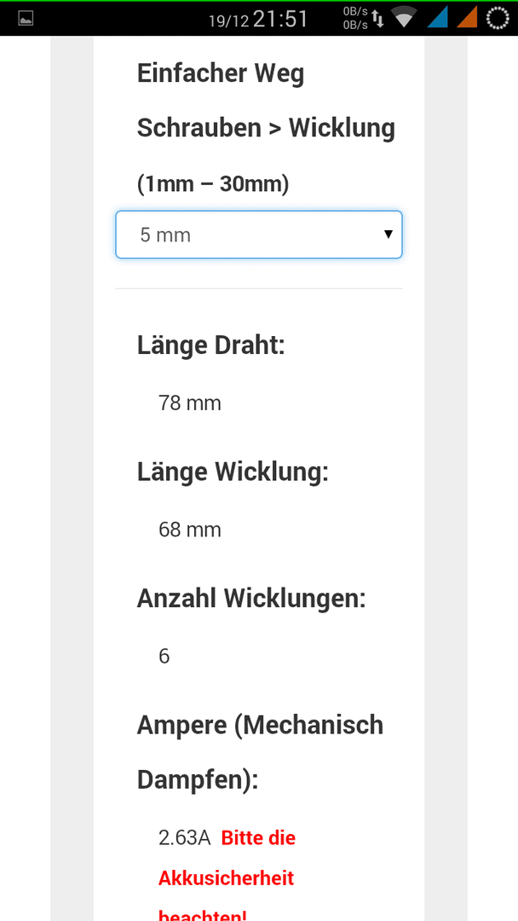Screen dimensions: 518x921
Task: Tap the 0B/s network speed indicator
Action: [355, 19]
